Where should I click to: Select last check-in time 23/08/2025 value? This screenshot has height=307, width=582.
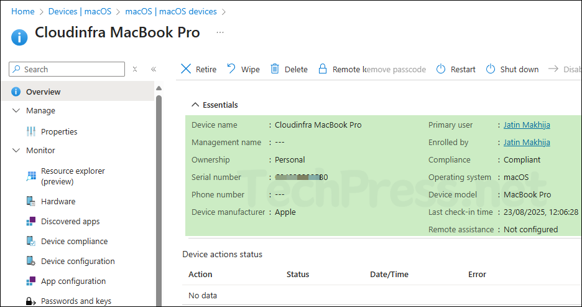pos(541,212)
